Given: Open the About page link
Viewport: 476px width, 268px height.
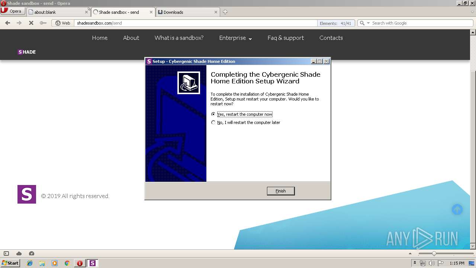Looking at the screenshot, I should (x=131, y=38).
